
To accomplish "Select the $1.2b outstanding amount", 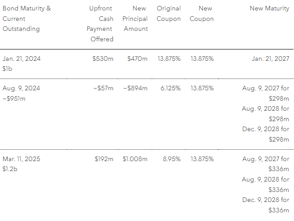I will click(10, 169).
